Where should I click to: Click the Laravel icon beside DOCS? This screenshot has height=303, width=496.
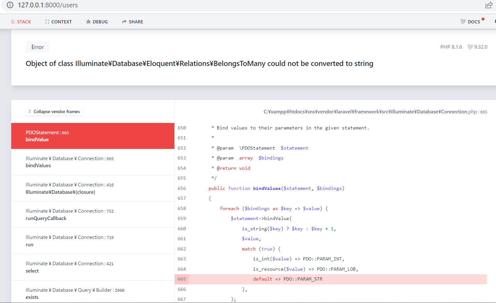(463, 21)
